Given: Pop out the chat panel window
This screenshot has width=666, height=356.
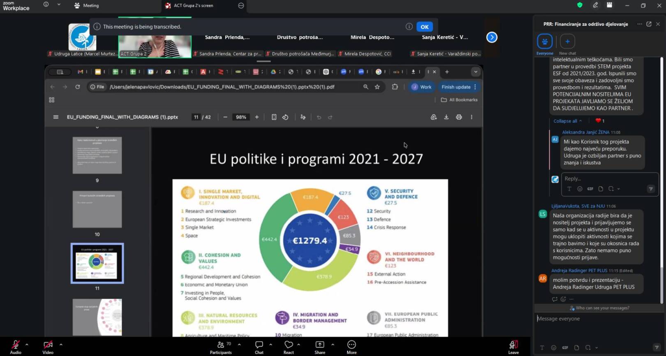Looking at the screenshot, I should (649, 24).
